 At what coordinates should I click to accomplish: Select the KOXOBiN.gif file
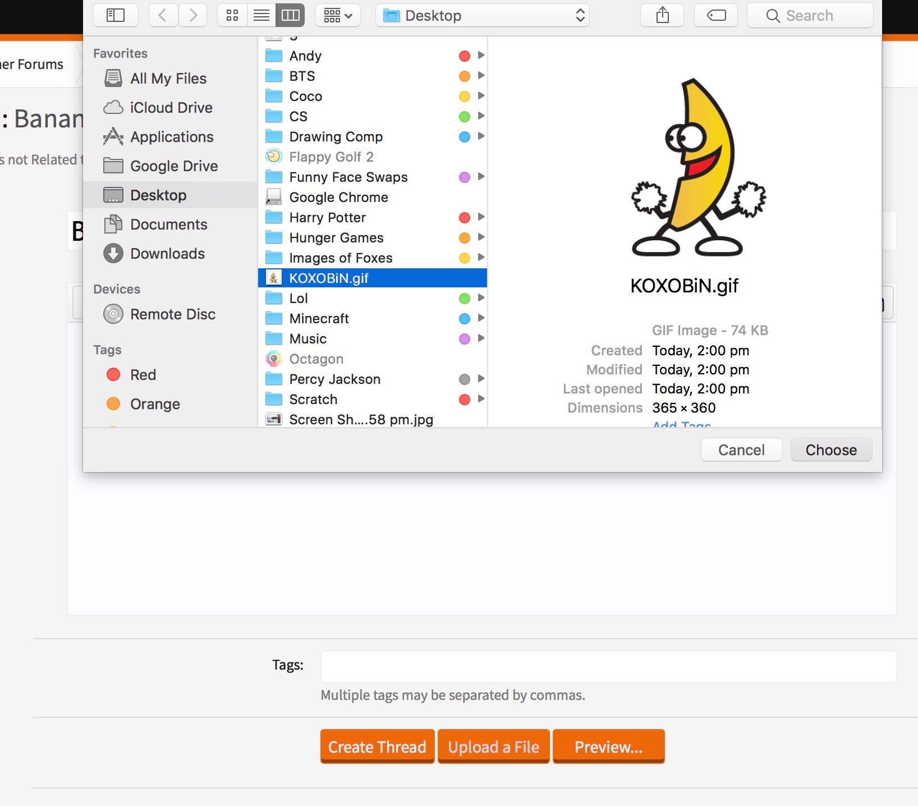(373, 278)
